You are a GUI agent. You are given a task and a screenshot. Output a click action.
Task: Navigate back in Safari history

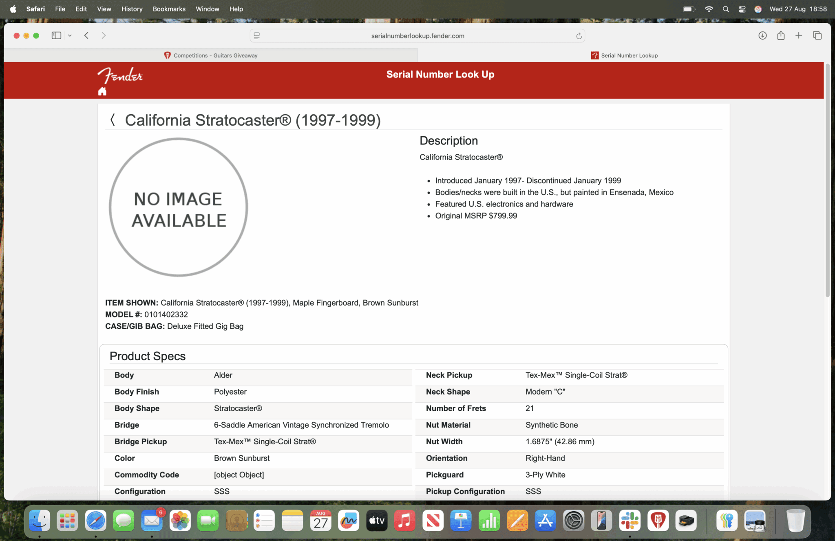click(x=86, y=35)
